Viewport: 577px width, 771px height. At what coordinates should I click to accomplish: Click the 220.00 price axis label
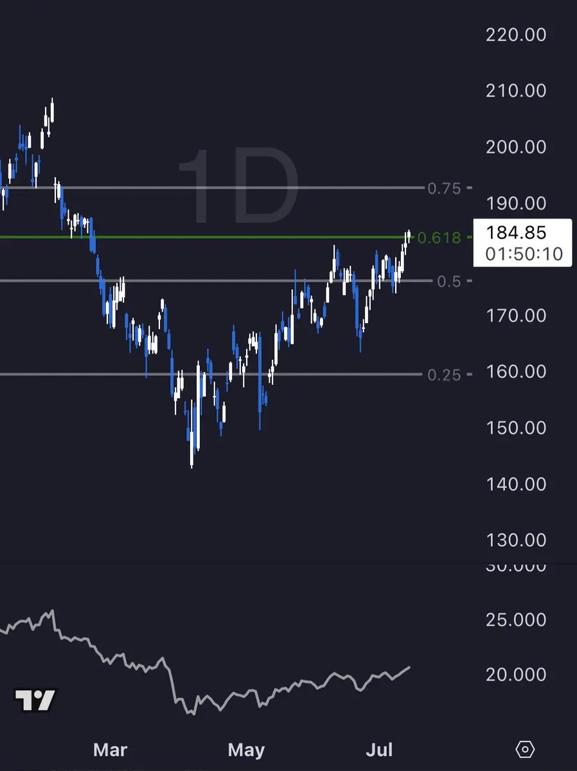point(517,34)
